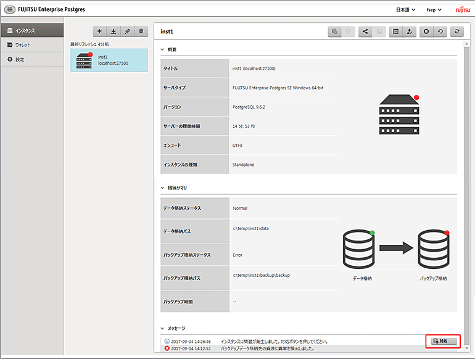Click the バックアップ格納 database icon
Screen dimensions: 475x359
pos(434,249)
